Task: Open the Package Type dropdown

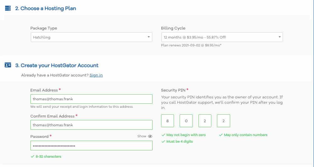Action: coord(91,37)
